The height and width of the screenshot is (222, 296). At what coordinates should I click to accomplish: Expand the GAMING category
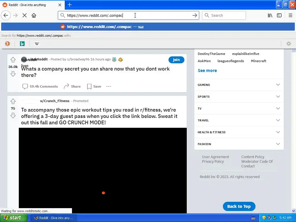coord(239,85)
